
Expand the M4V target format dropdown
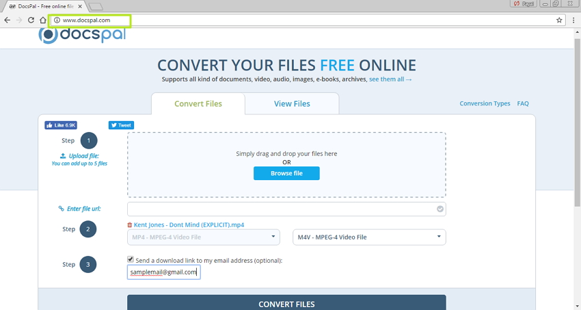(x=369, y=237)
